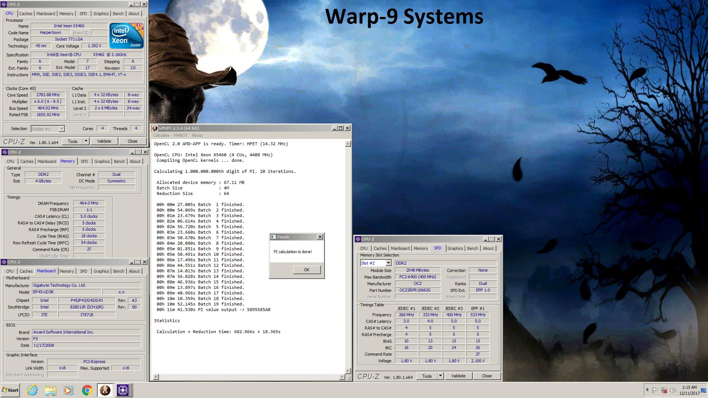Click the SPD CPU-Z window title icon
The height and width of the screenshot is (398, 708).
(x=358, y=239)
